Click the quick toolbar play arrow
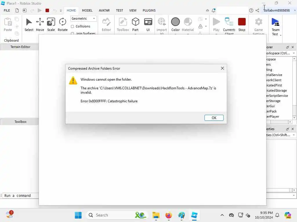This screenshot has height=222, width=297. 39,10
